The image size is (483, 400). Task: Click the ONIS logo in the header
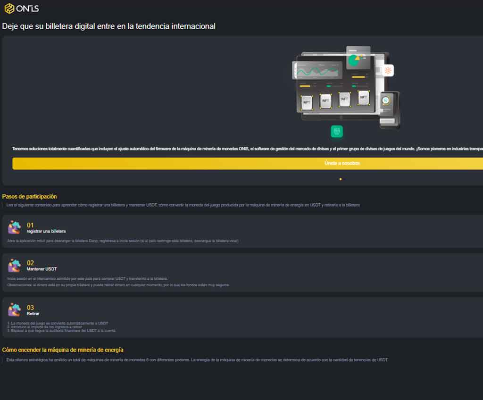(x=20, y=8)
